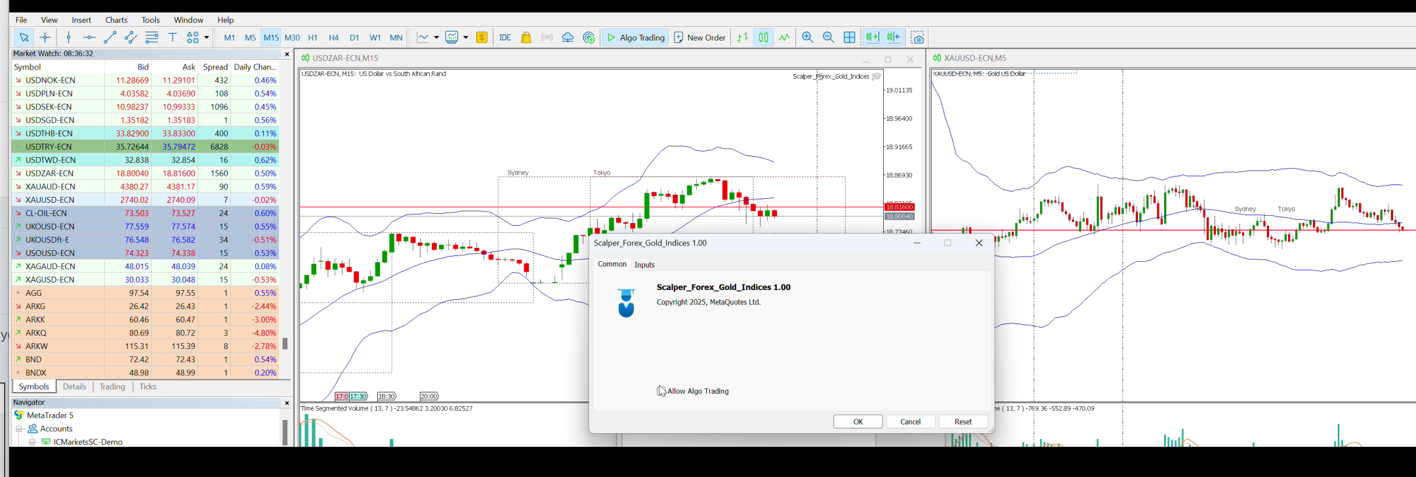Image resolution: width=1416 pixels, height=477 pixels.
Task: Tile chart windows with grid icon
Action: click(x=850, y=37)
